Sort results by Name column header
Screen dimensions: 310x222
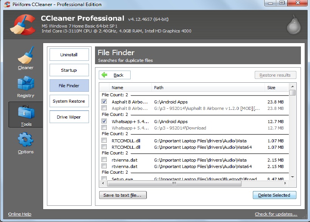[x=130, y=88]
